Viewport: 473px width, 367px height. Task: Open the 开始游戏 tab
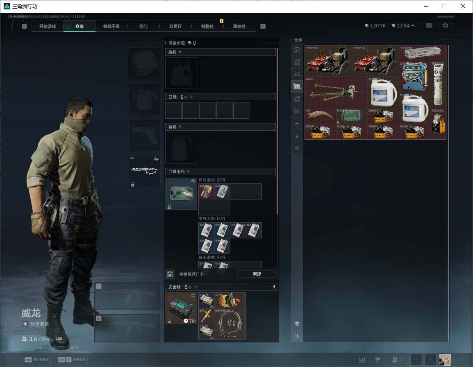pos(48,26)
